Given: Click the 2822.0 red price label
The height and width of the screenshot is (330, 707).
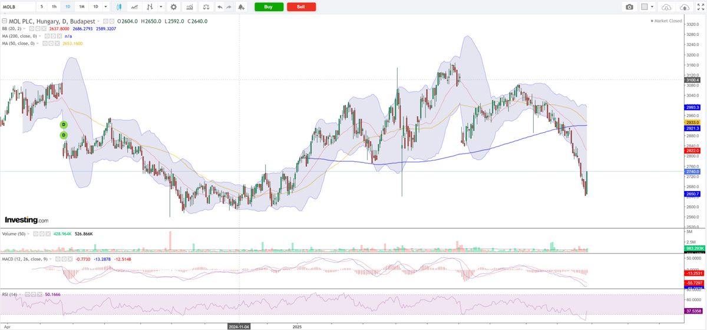Looking at the screenshot, I should point(692,151).
